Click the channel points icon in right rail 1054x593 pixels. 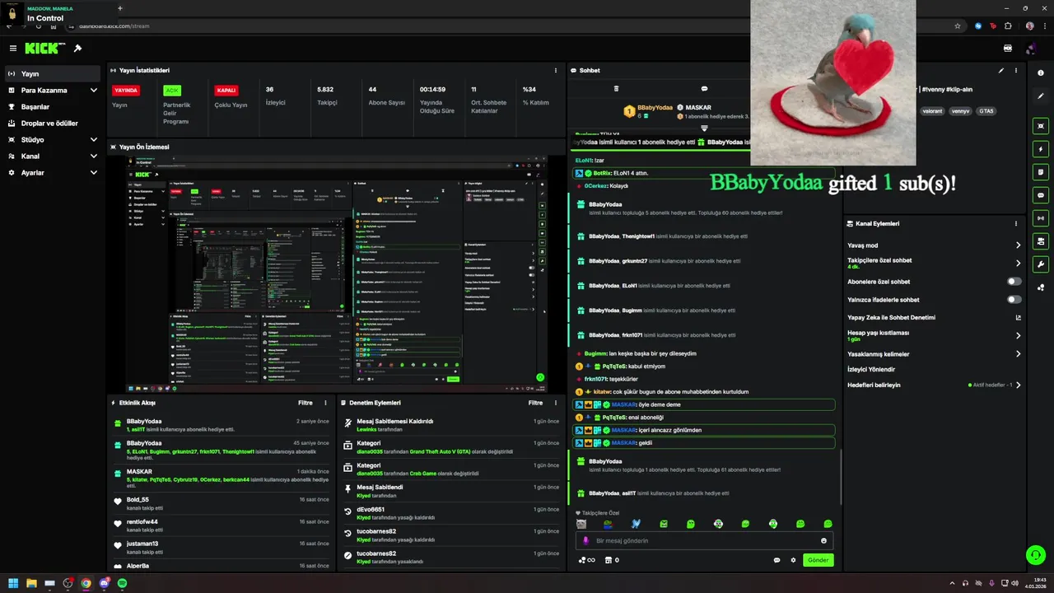click(x=1041, y=287)
